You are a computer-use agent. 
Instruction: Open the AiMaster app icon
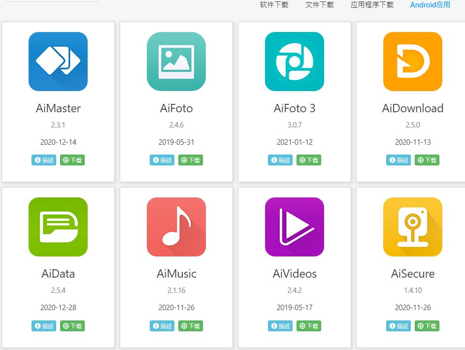click(58, 62)
